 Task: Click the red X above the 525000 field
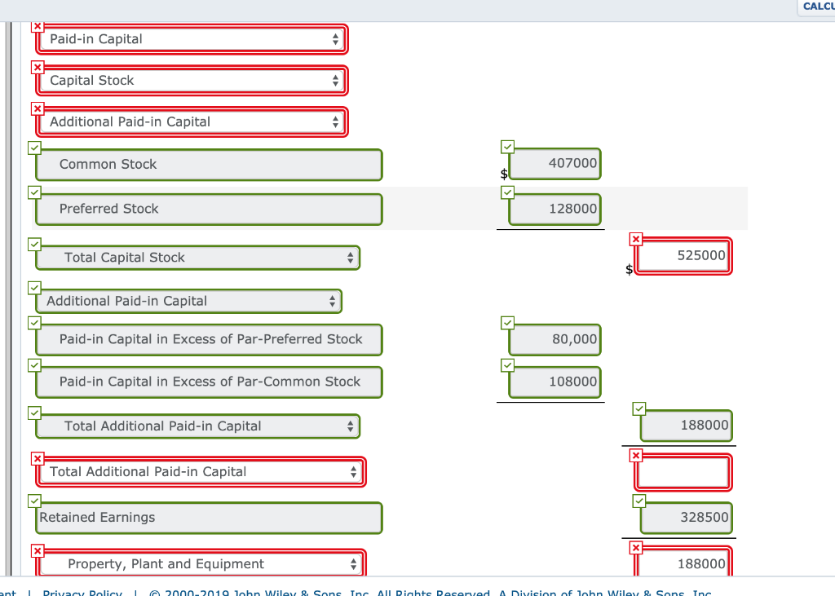[x=636, y=239]
